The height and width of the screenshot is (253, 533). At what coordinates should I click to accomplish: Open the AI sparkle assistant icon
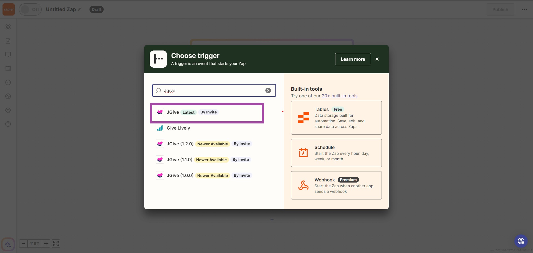tap(8, 244)
